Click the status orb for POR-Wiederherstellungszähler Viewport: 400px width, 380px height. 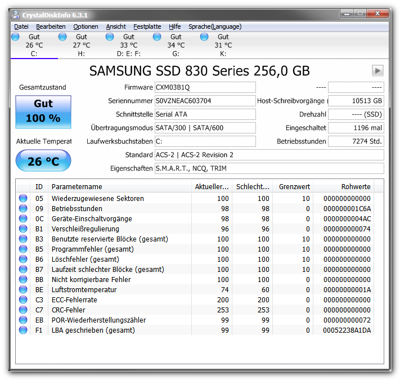pyautogui.click(x=23, y=320)
